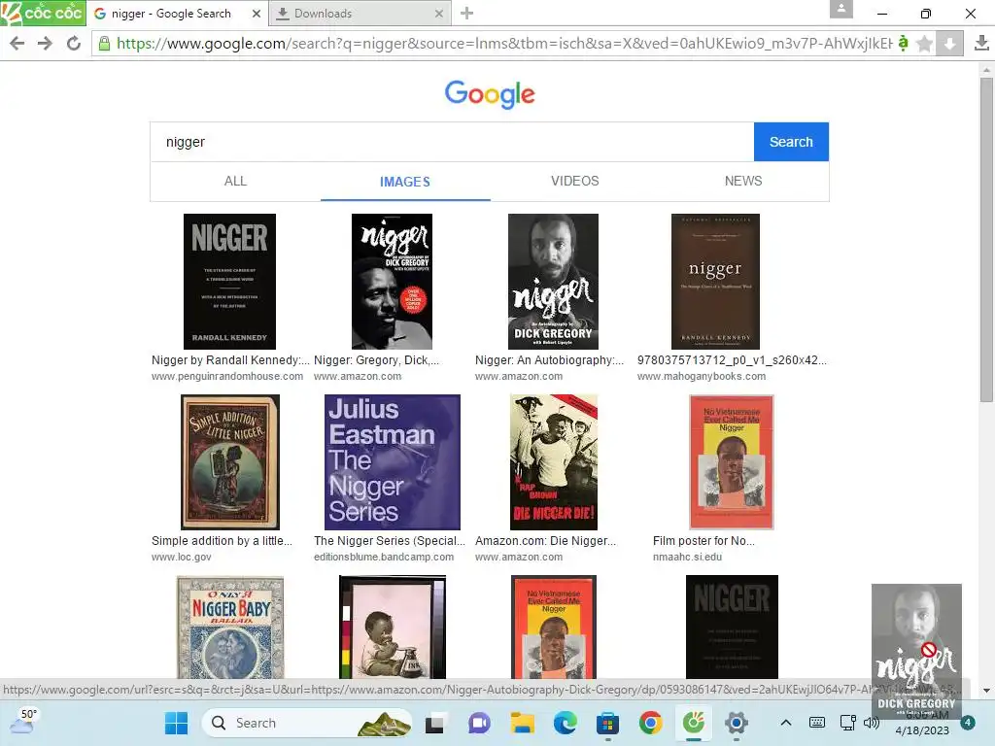Viewport: 995px width, 746px height.
Task: Open the green translate icon in address bar
Action: coord(903,43)
